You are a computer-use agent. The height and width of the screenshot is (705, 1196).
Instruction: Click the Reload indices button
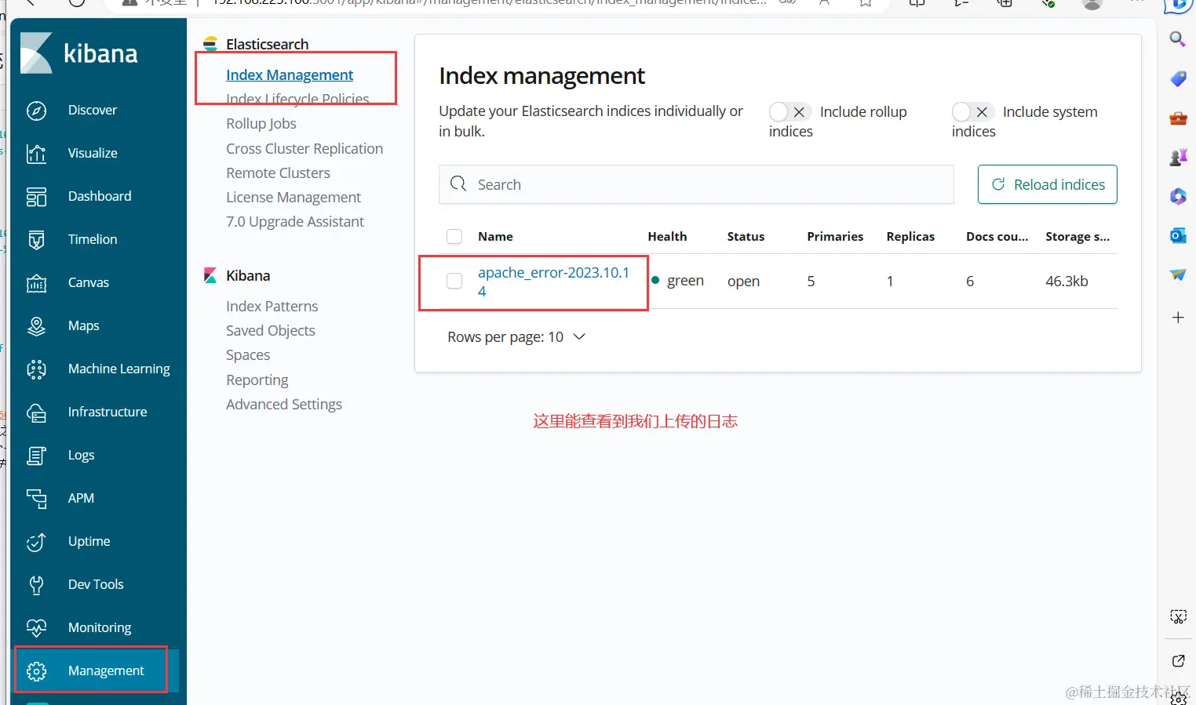pyautogui.click(x=1048, y=184)
